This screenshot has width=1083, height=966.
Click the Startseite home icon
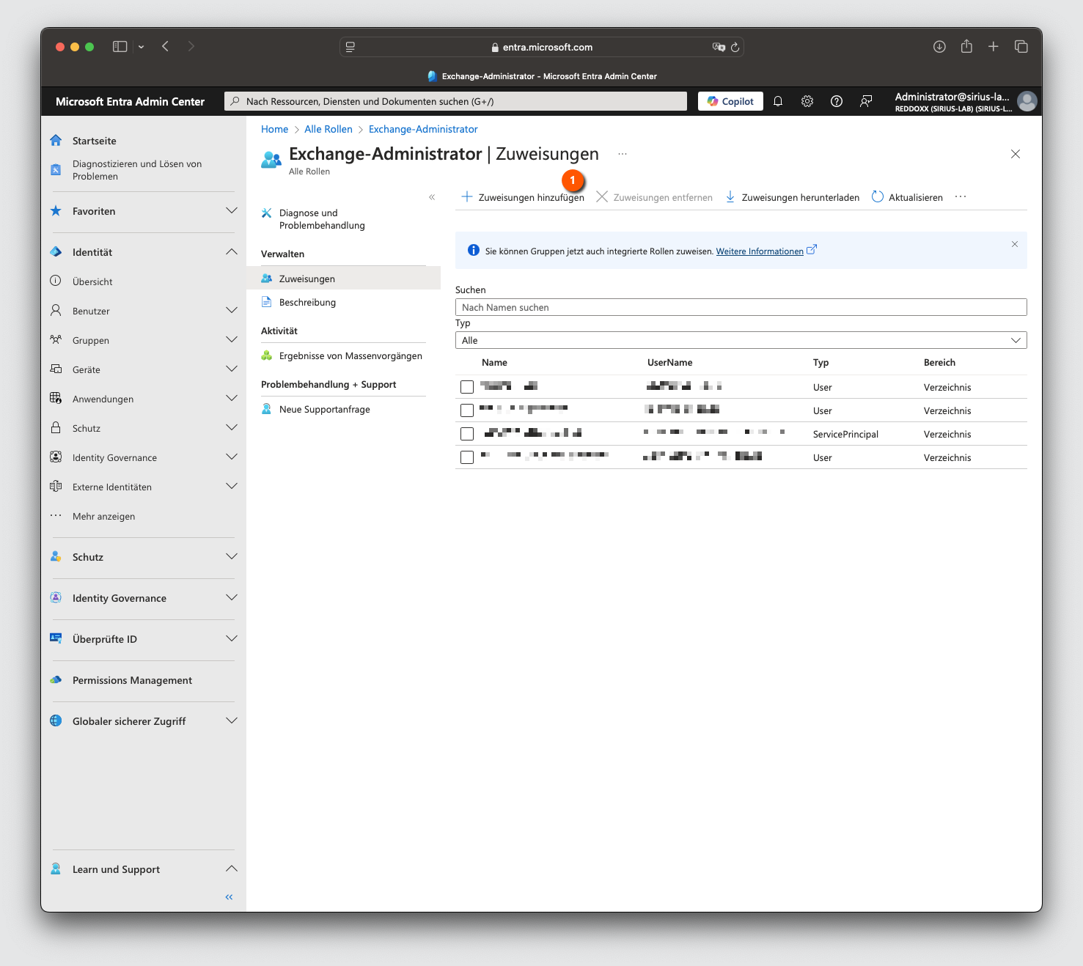pos(56,140)
